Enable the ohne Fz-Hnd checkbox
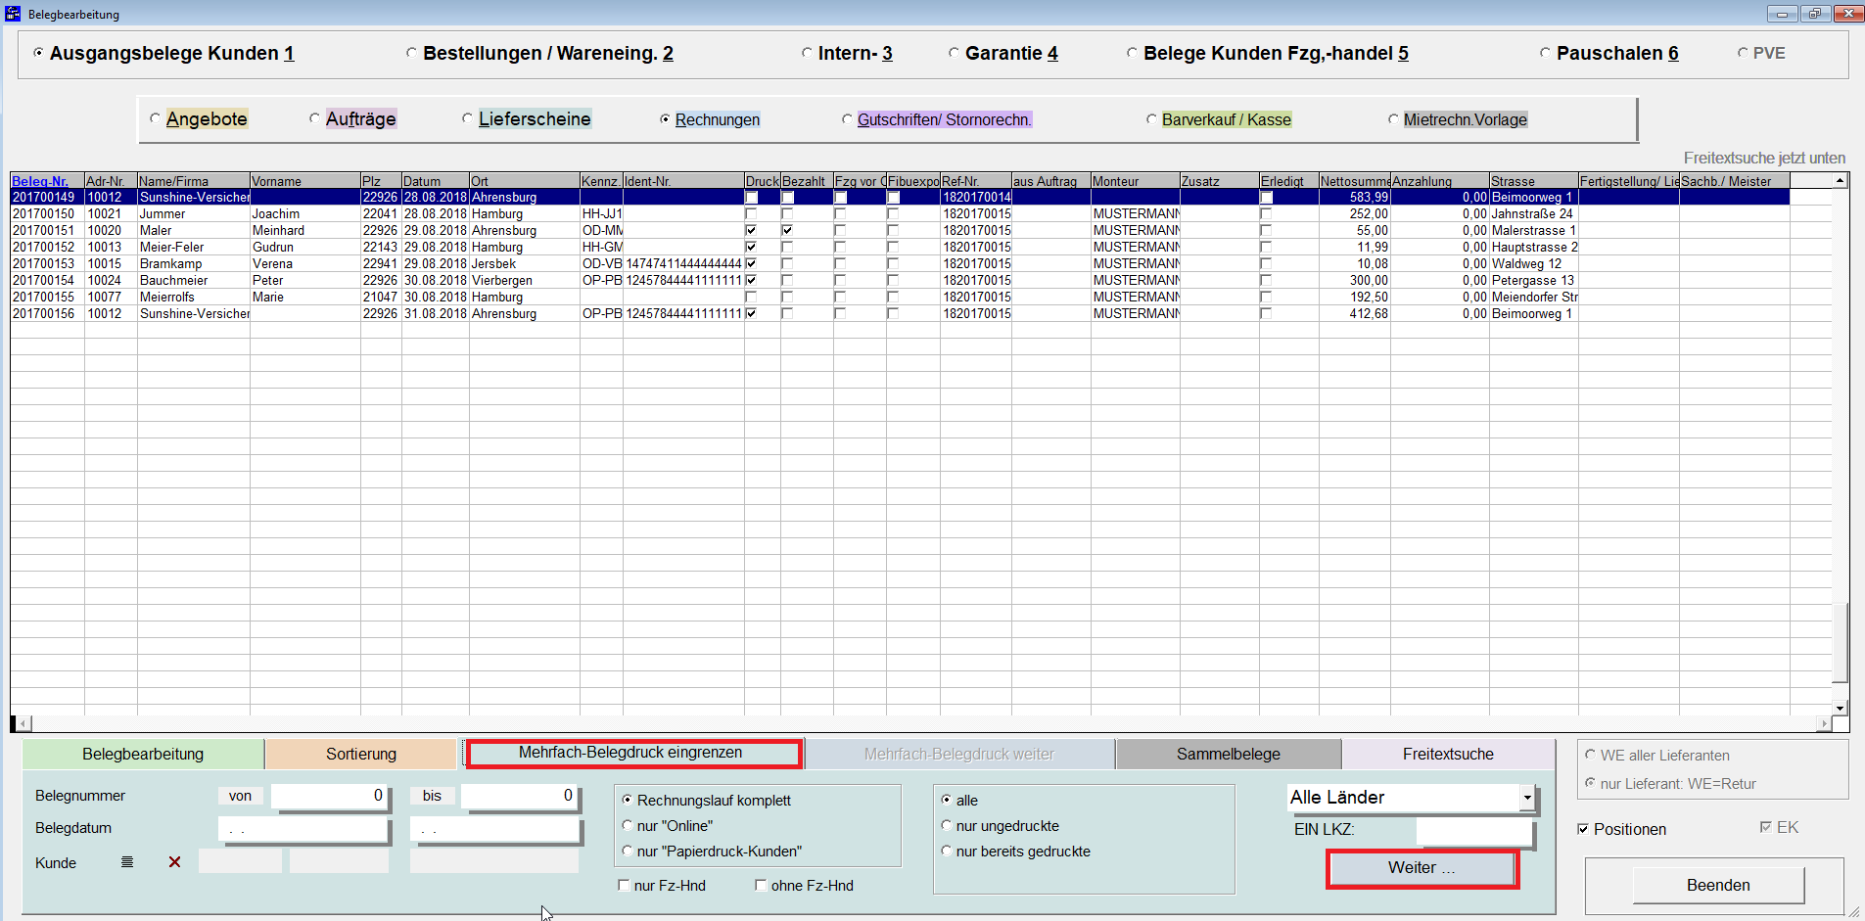Screen dimensions: 1865x921 click(761, 885)
